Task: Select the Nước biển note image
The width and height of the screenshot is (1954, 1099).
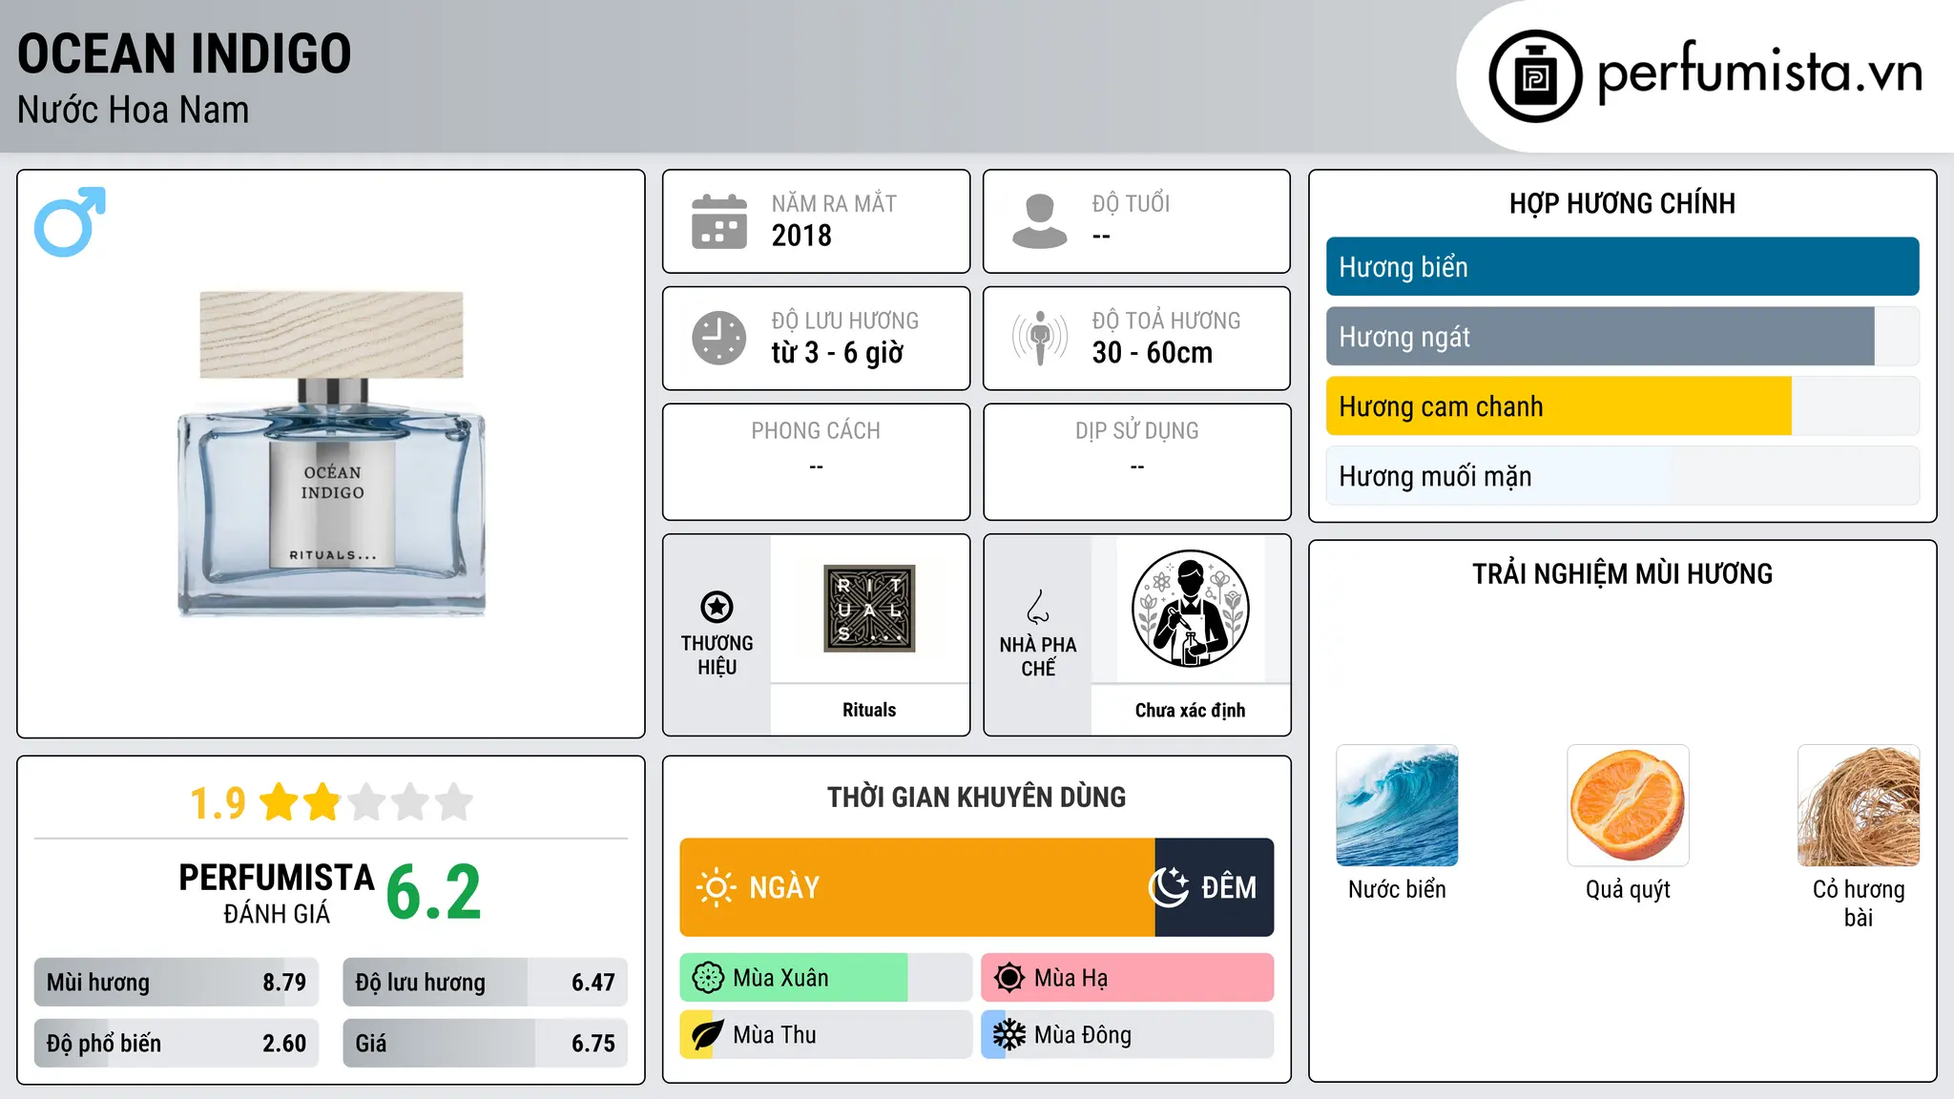Action: point(1397,806)
